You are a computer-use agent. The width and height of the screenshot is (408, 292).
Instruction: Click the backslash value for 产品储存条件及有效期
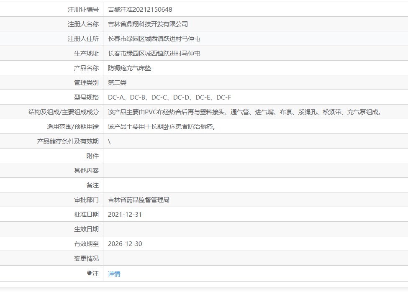(x=109, y=141)
